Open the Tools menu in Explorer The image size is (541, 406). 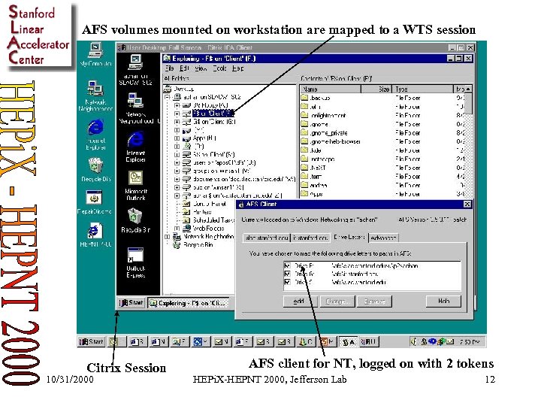(219, 68)
